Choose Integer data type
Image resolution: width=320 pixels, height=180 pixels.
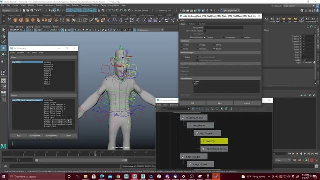coord(197,45)
